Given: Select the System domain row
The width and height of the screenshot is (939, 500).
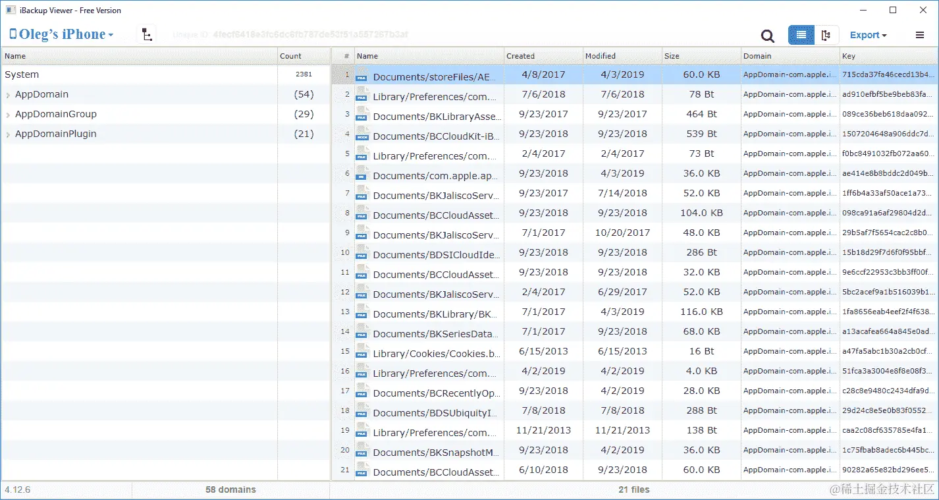Looking at the screenshot, I should [x=165, y=74].
